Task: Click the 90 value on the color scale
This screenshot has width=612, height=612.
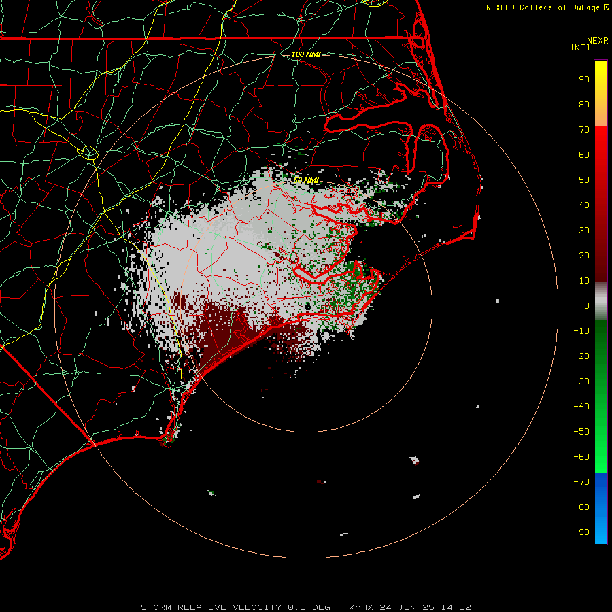Action: [x=584, y=80]
